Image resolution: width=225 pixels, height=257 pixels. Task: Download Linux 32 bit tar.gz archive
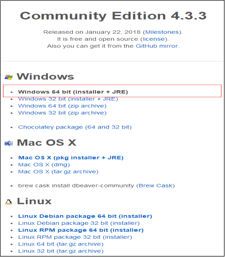point(61,251)
